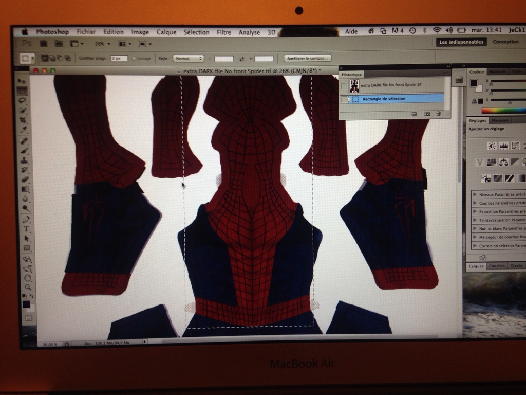
Task: Open the Edition menu
Action: pos(114,32)
